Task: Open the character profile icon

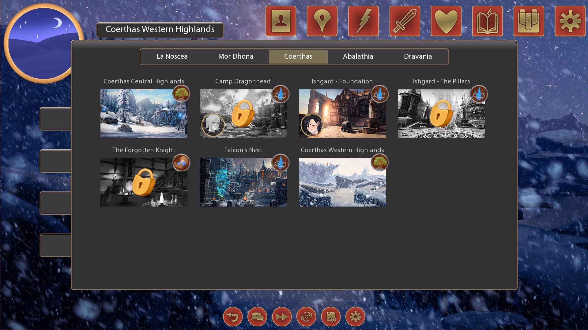Action: pyautogui.click(x=281, y=21)
